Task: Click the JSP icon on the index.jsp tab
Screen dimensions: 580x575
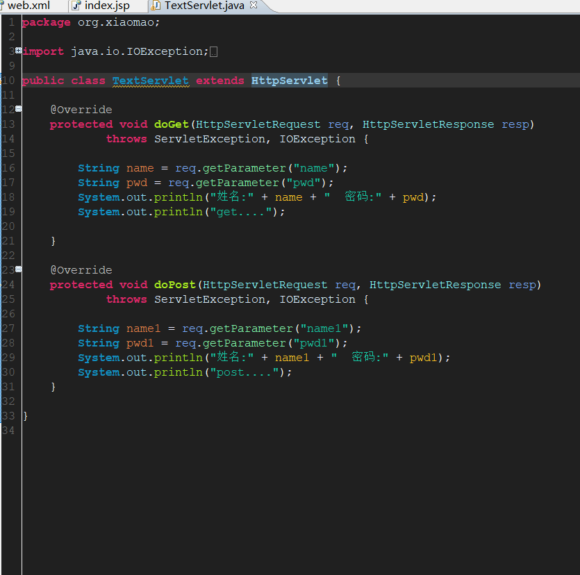Action: click(x=74, y=6)
